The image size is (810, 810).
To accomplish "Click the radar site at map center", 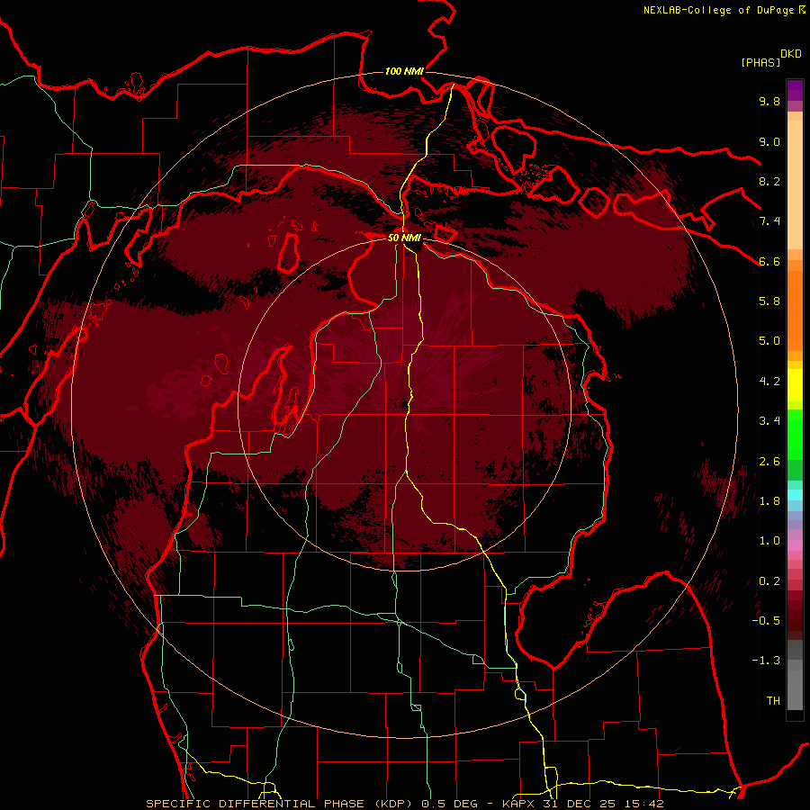I will click(404, 404).
